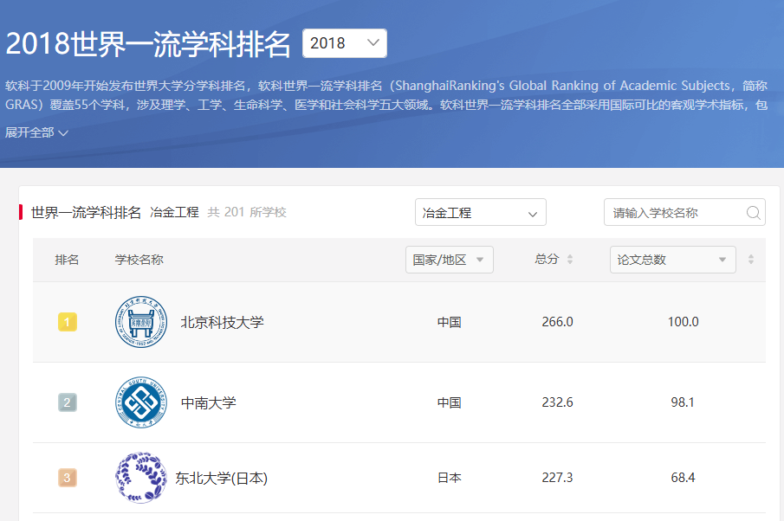Click 中国 in the 北京科技大学 row
Image resolution: width=784 pixels, height=521 pixels.
(449, 322)
